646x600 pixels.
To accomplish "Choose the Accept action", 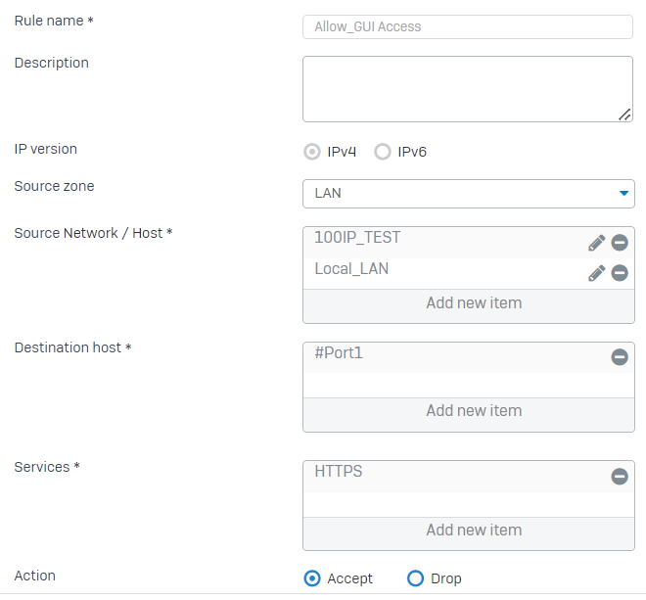I will 313,578.
